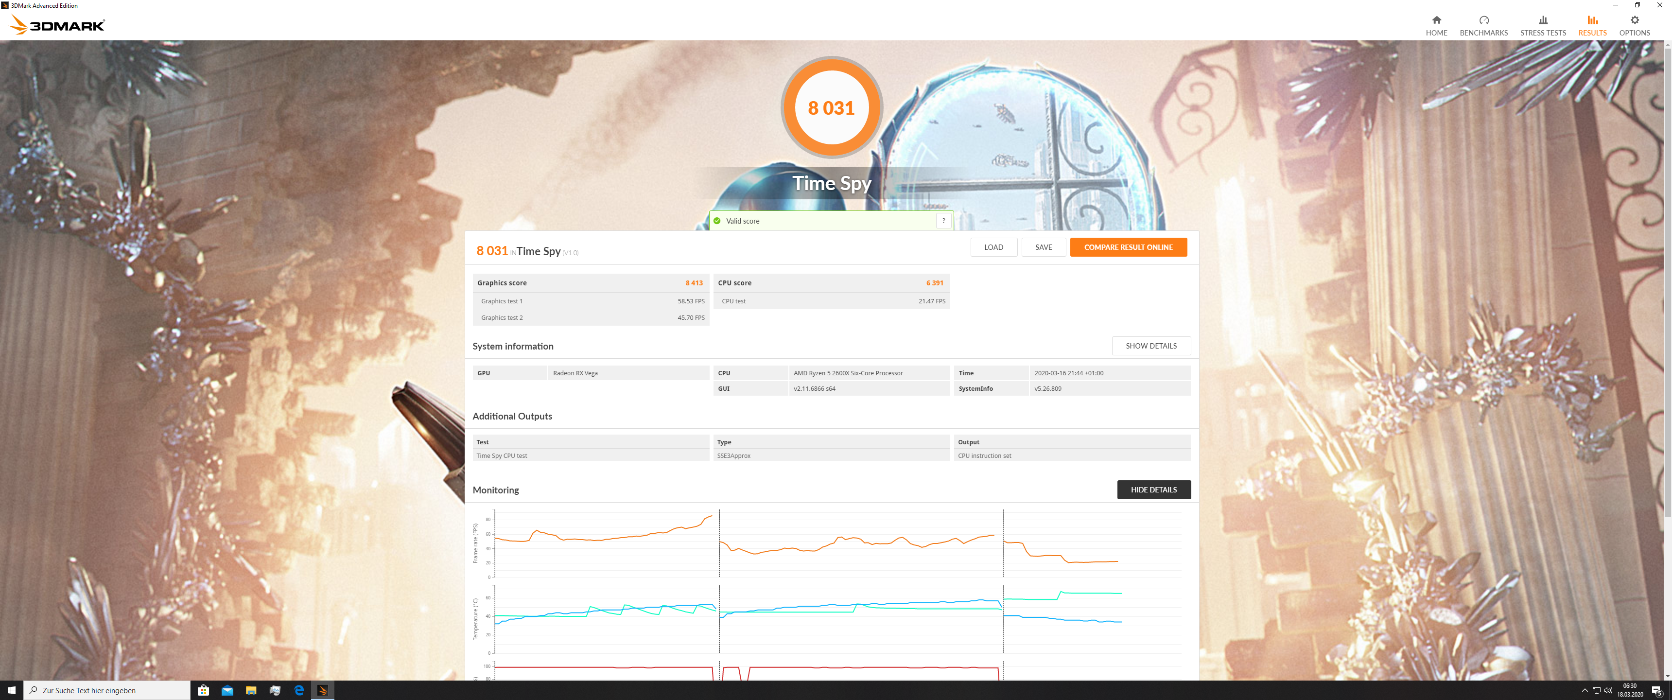Open Microsoft Edge from the taskbar
The width and height of the screenshot is (1672, 700).
(298, 690)
